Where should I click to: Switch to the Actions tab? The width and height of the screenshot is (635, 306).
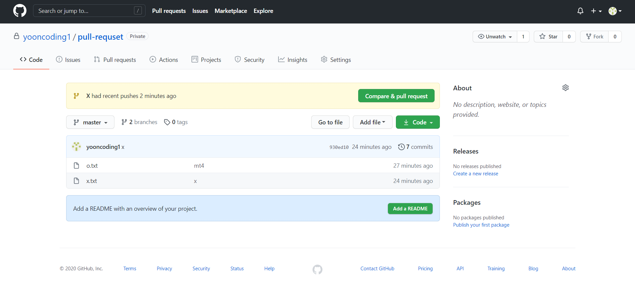click(164, 60)
